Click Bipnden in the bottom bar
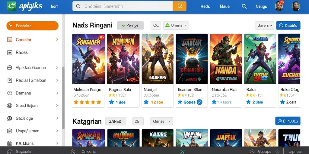 [295, 152]
